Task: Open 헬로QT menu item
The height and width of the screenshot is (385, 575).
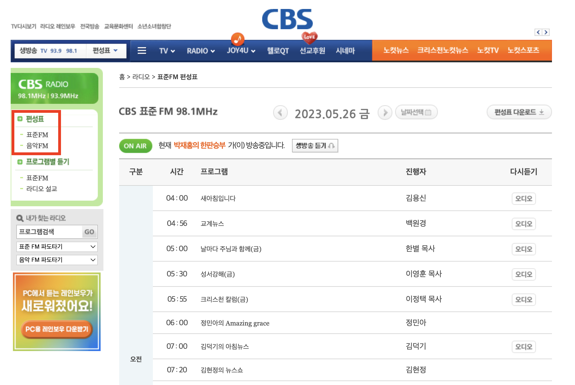Action: (278, 51)
